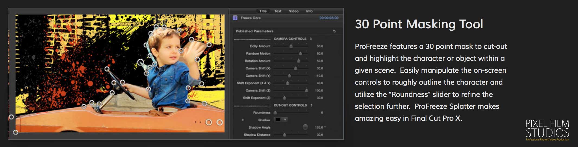Click the Rotation Amount slider handle

pyautogui.click(x=298, y=61)
